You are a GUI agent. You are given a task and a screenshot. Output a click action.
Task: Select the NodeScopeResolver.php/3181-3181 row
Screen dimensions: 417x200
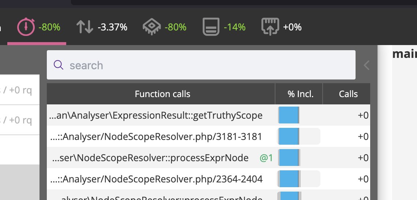209,136
